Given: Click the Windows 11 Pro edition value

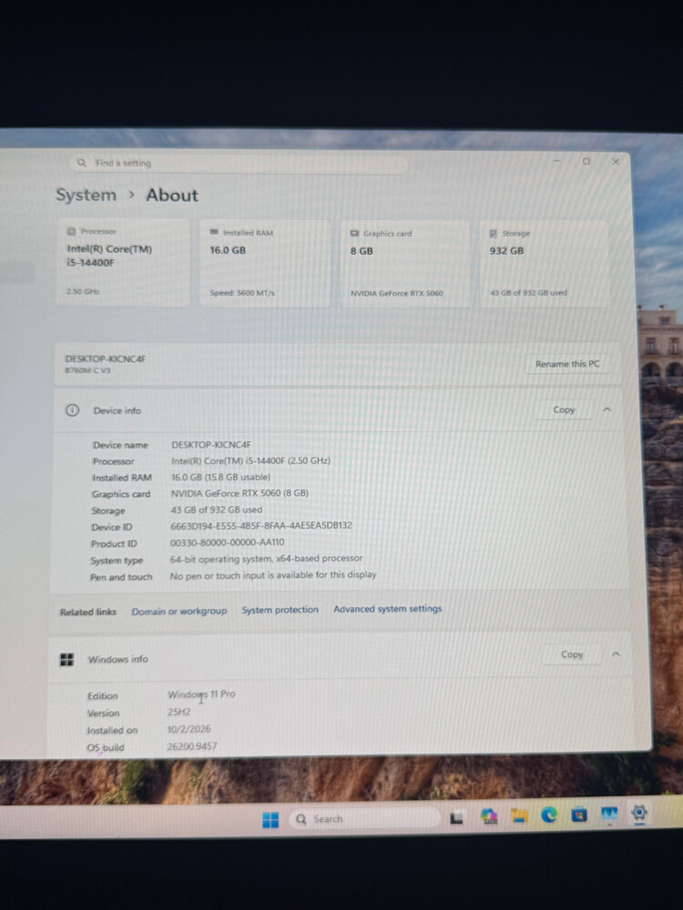Looking at the screenshot, I should pyautogui.click(x=201, y=694).
